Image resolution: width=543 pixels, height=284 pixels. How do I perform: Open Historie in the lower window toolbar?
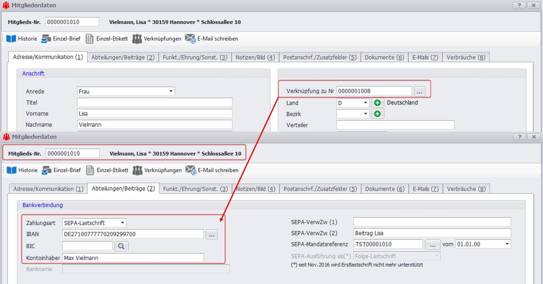point(22,170)
